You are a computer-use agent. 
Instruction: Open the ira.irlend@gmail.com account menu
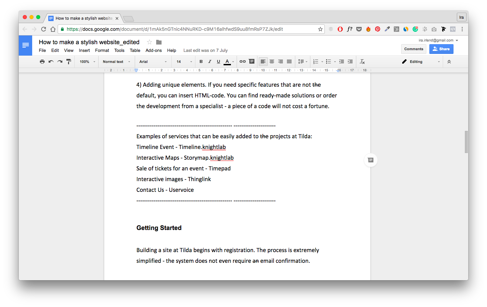(x=438, y=40)
